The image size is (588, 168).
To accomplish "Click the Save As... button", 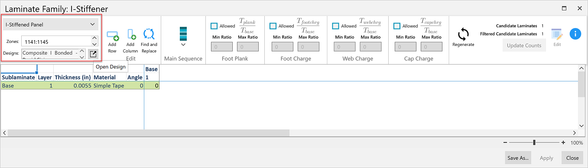I will tap(518, 158).
